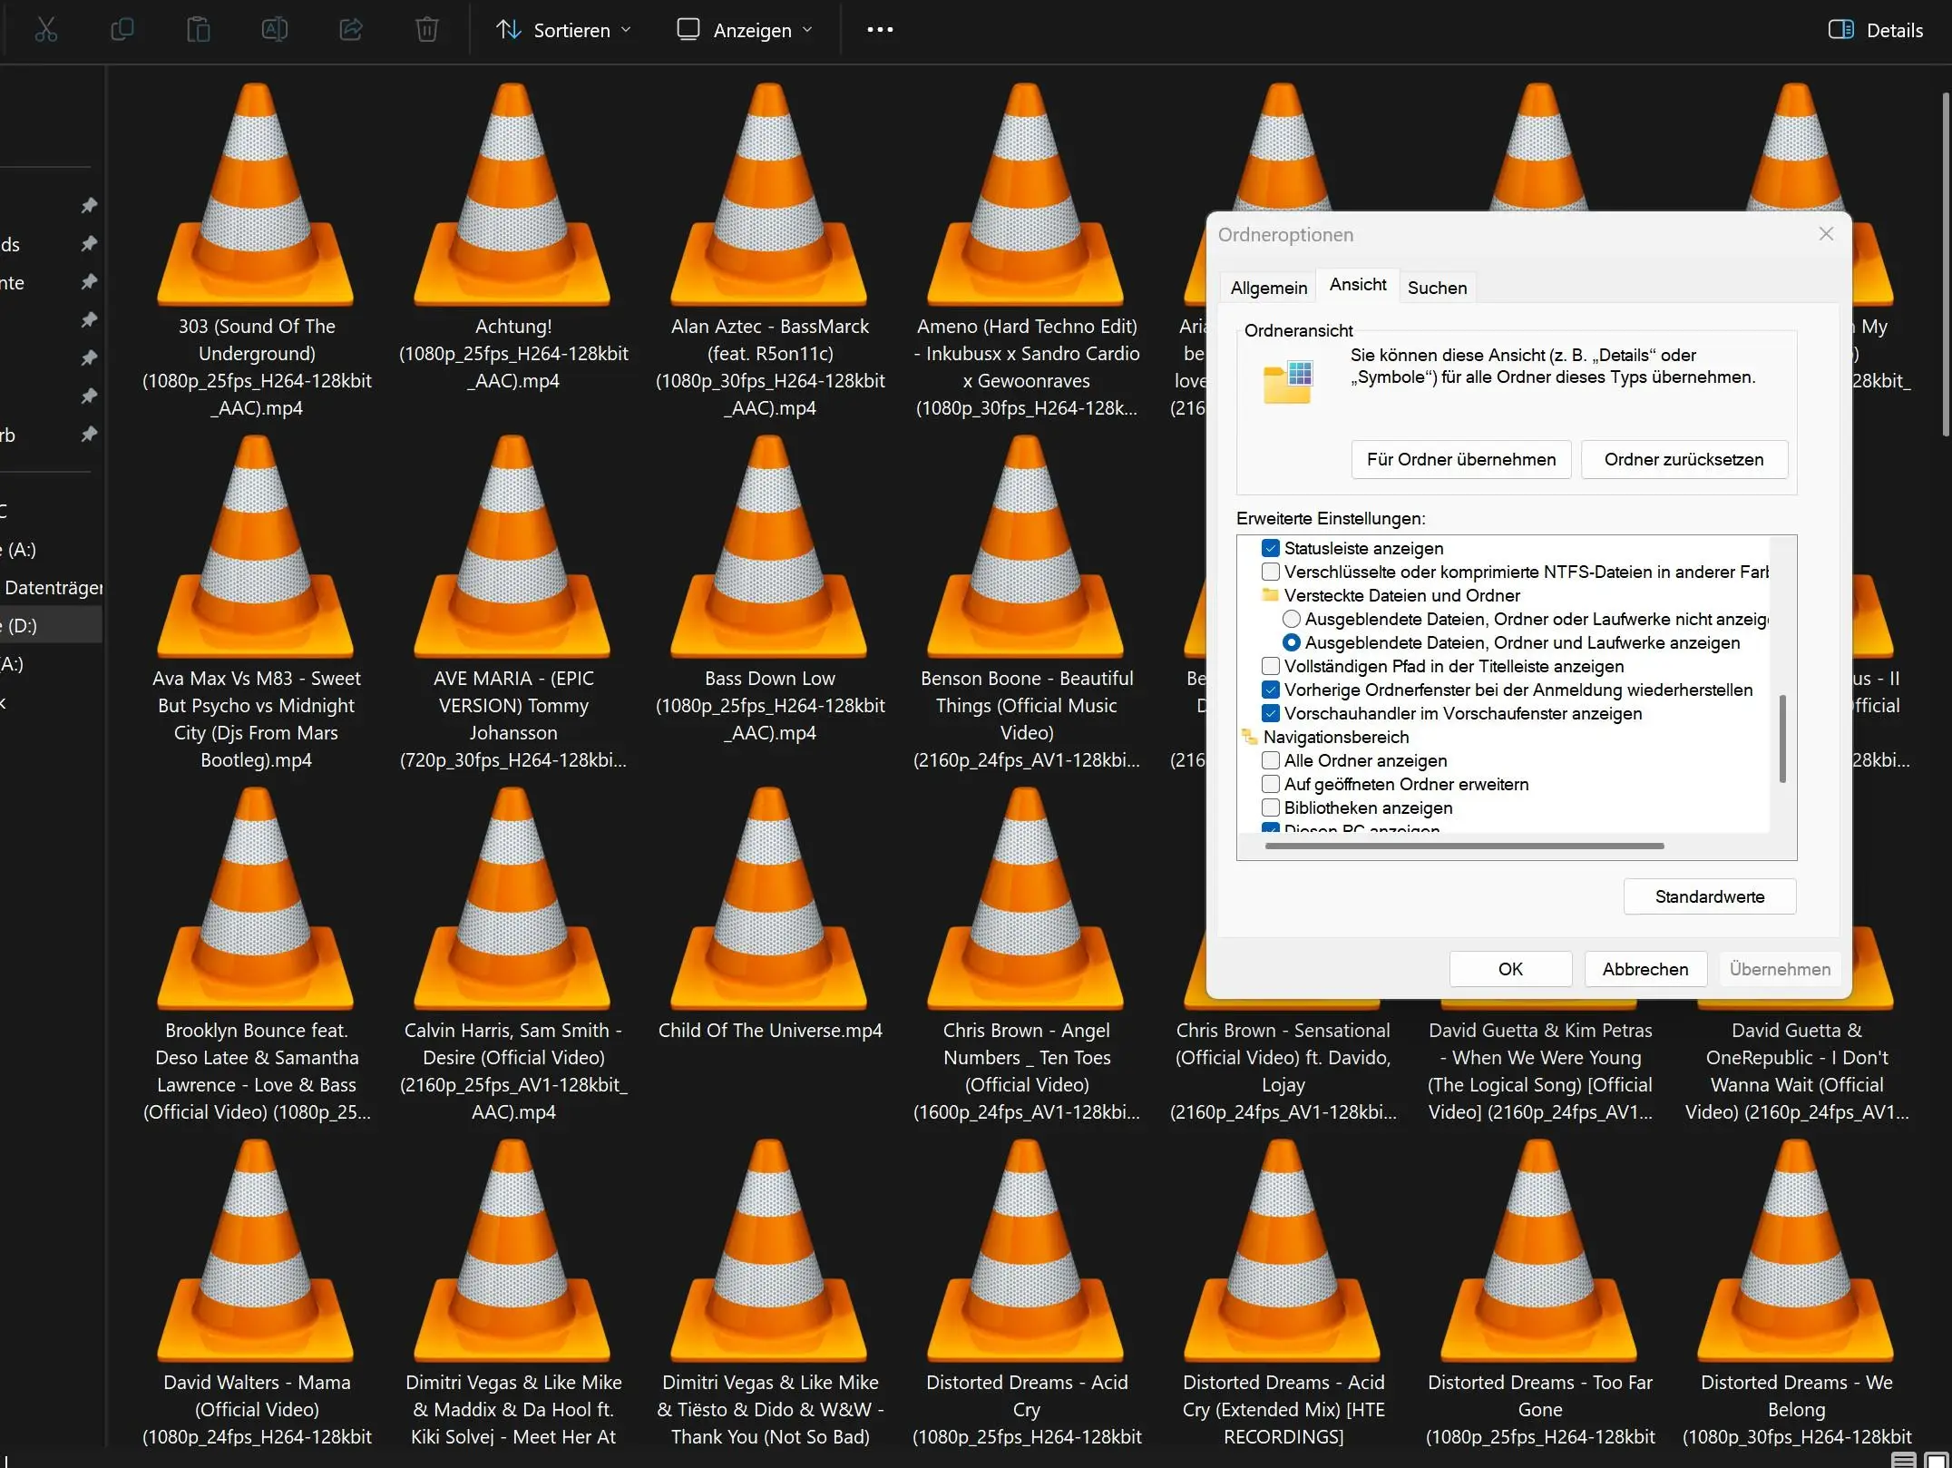Open the Share icon in the toolbar
Viewport: 1952px width, 1468px height.
[349, 29]
